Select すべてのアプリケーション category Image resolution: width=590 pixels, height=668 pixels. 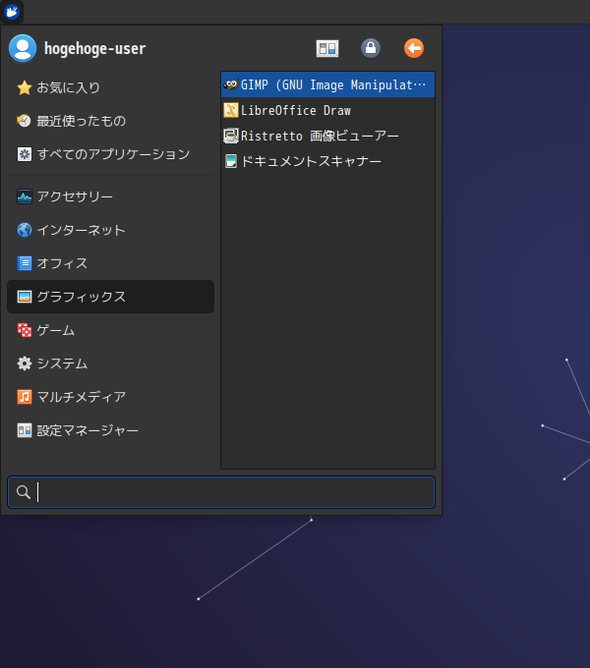pyautogui.click(x=110, y=154)
